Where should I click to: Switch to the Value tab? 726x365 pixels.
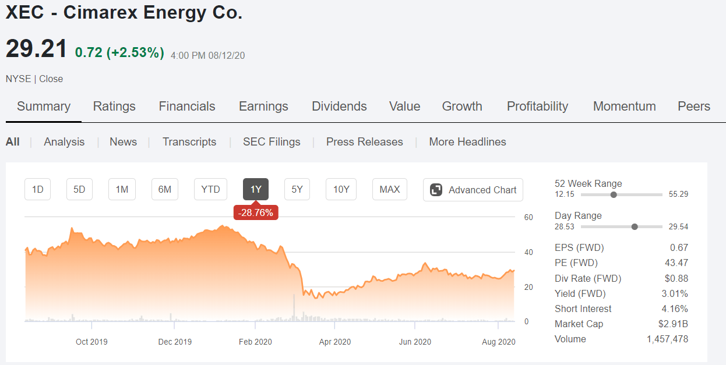coord(404,107)
